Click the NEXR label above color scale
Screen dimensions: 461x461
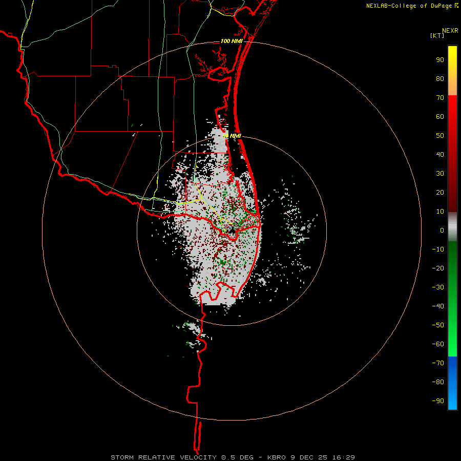[x=450, y=31]
